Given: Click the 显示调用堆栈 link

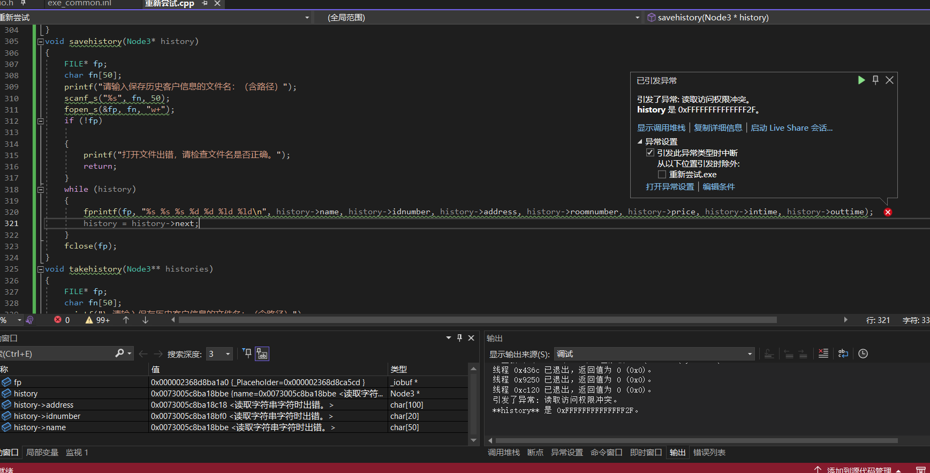Looking at the screenshot, I should coord(661,128).
